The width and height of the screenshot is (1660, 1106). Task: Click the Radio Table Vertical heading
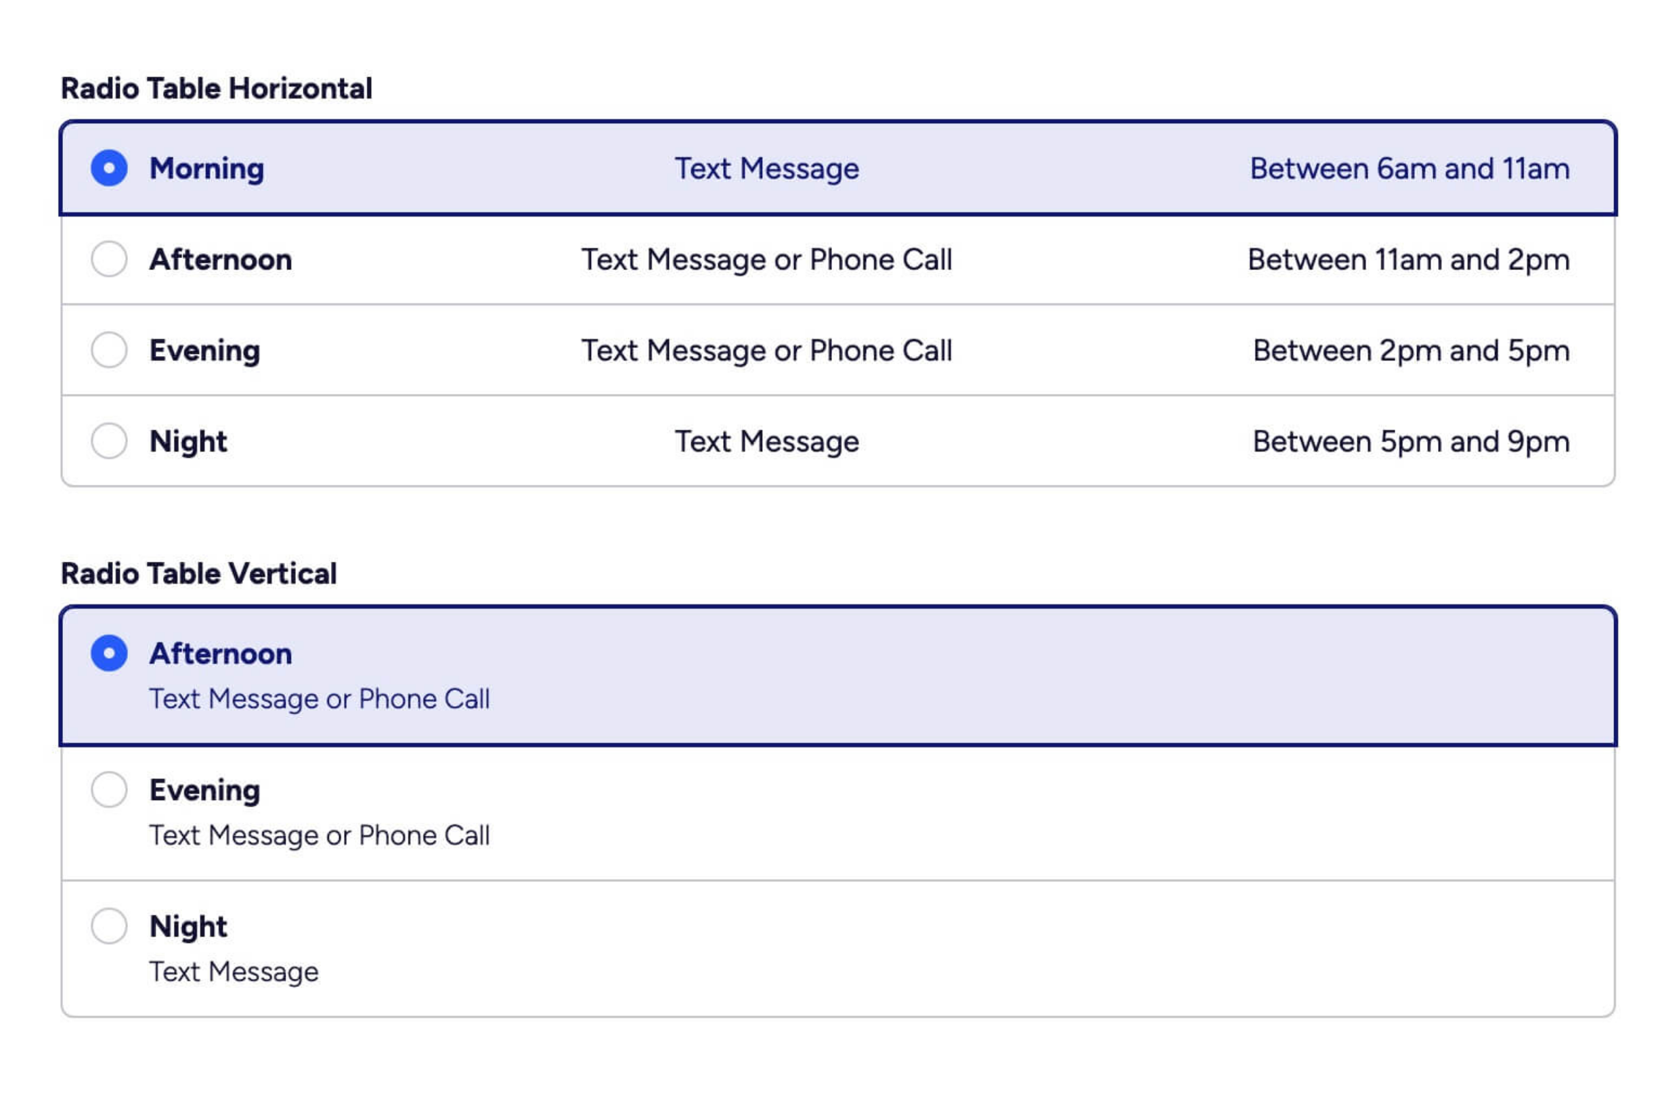200,573
